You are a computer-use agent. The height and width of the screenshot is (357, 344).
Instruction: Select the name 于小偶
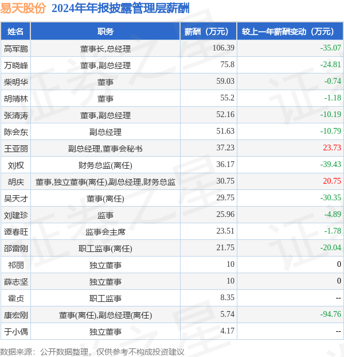[16, 332]
